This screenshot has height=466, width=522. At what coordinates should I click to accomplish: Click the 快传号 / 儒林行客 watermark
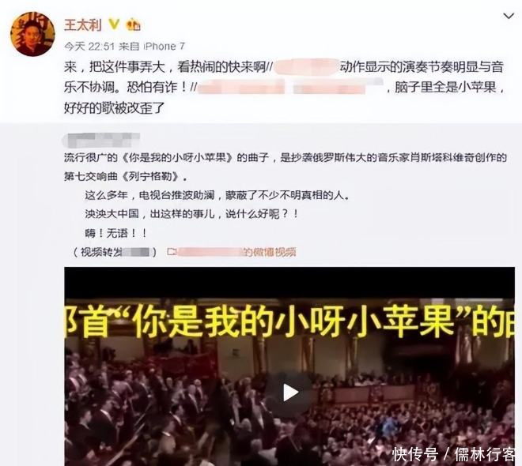coord(454,454)
